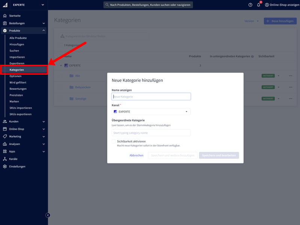Click the Startseite home icon
The height and width of the screenshot is (225, 300).
[x=5, y=16]
